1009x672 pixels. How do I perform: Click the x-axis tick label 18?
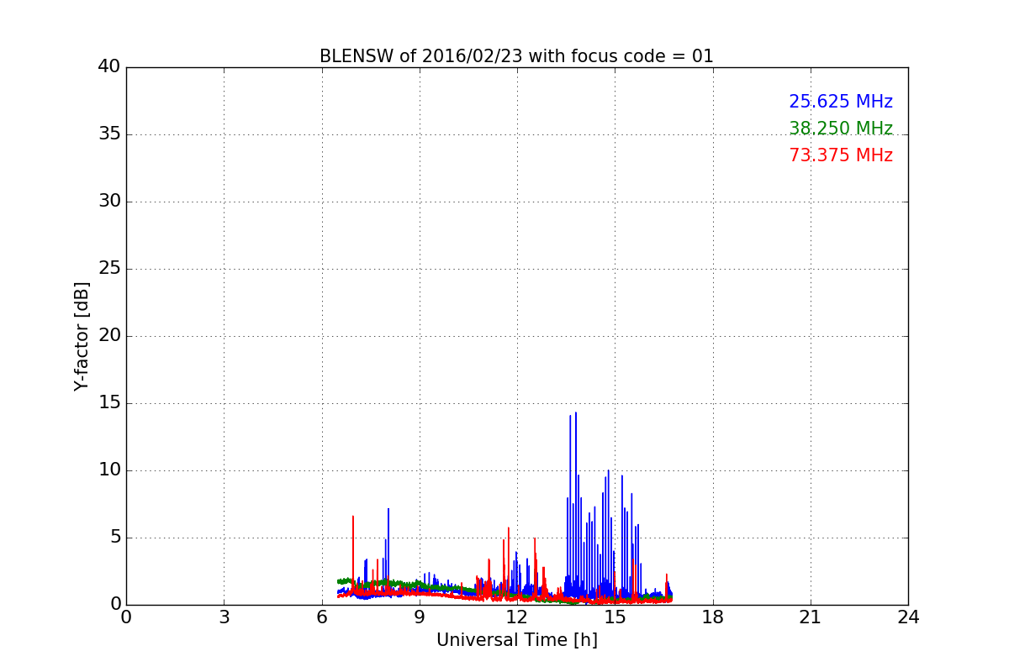(713, 617)
